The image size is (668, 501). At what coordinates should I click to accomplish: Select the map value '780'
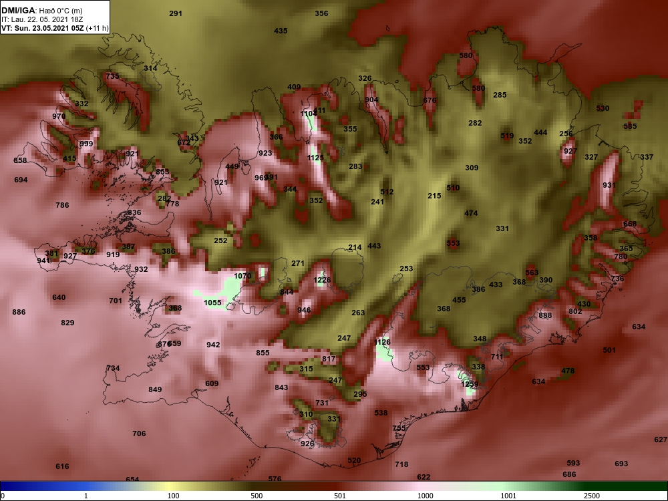tap(621, 257)
